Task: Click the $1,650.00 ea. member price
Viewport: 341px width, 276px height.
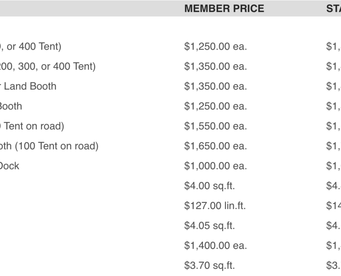Action: point(215,146)
